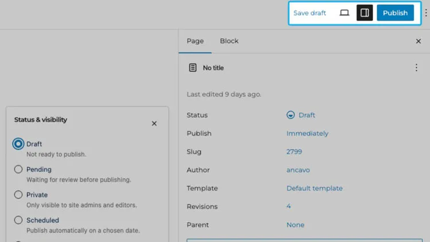Click the Draft status link
The height and width of the screenshot is (242, 430).
(307, 115)
